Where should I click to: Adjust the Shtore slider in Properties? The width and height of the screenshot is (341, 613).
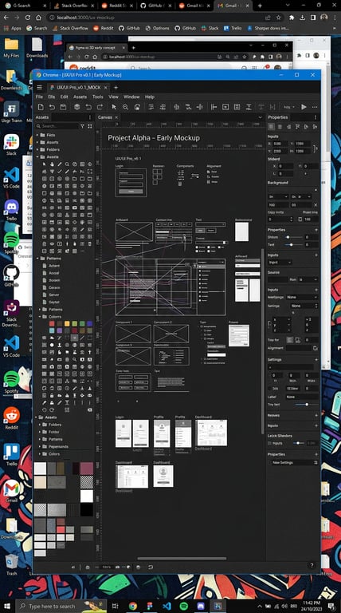tap(294, 237)
